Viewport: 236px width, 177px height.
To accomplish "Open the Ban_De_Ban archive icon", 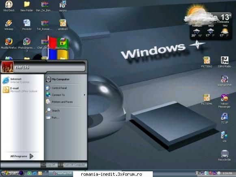I will 45,6.
